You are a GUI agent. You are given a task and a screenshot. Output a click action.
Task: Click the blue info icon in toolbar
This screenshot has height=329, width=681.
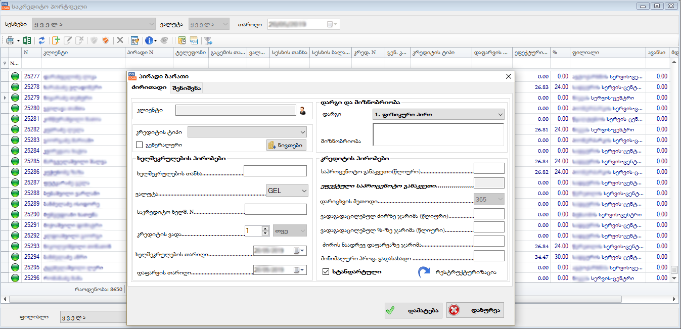pos(149,40)
